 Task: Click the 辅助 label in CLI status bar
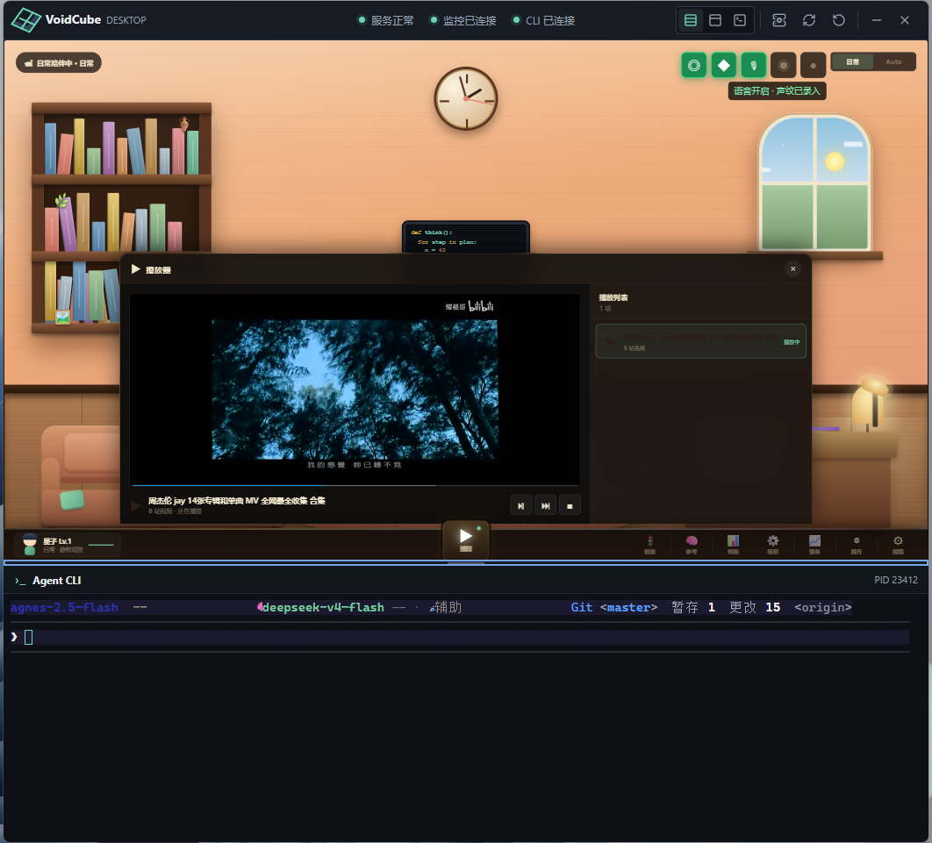click(x=448, y=607)
